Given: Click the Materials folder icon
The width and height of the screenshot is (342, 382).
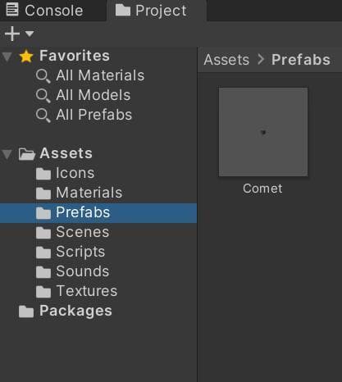Looking at the screenshot, I should (43, 193).
